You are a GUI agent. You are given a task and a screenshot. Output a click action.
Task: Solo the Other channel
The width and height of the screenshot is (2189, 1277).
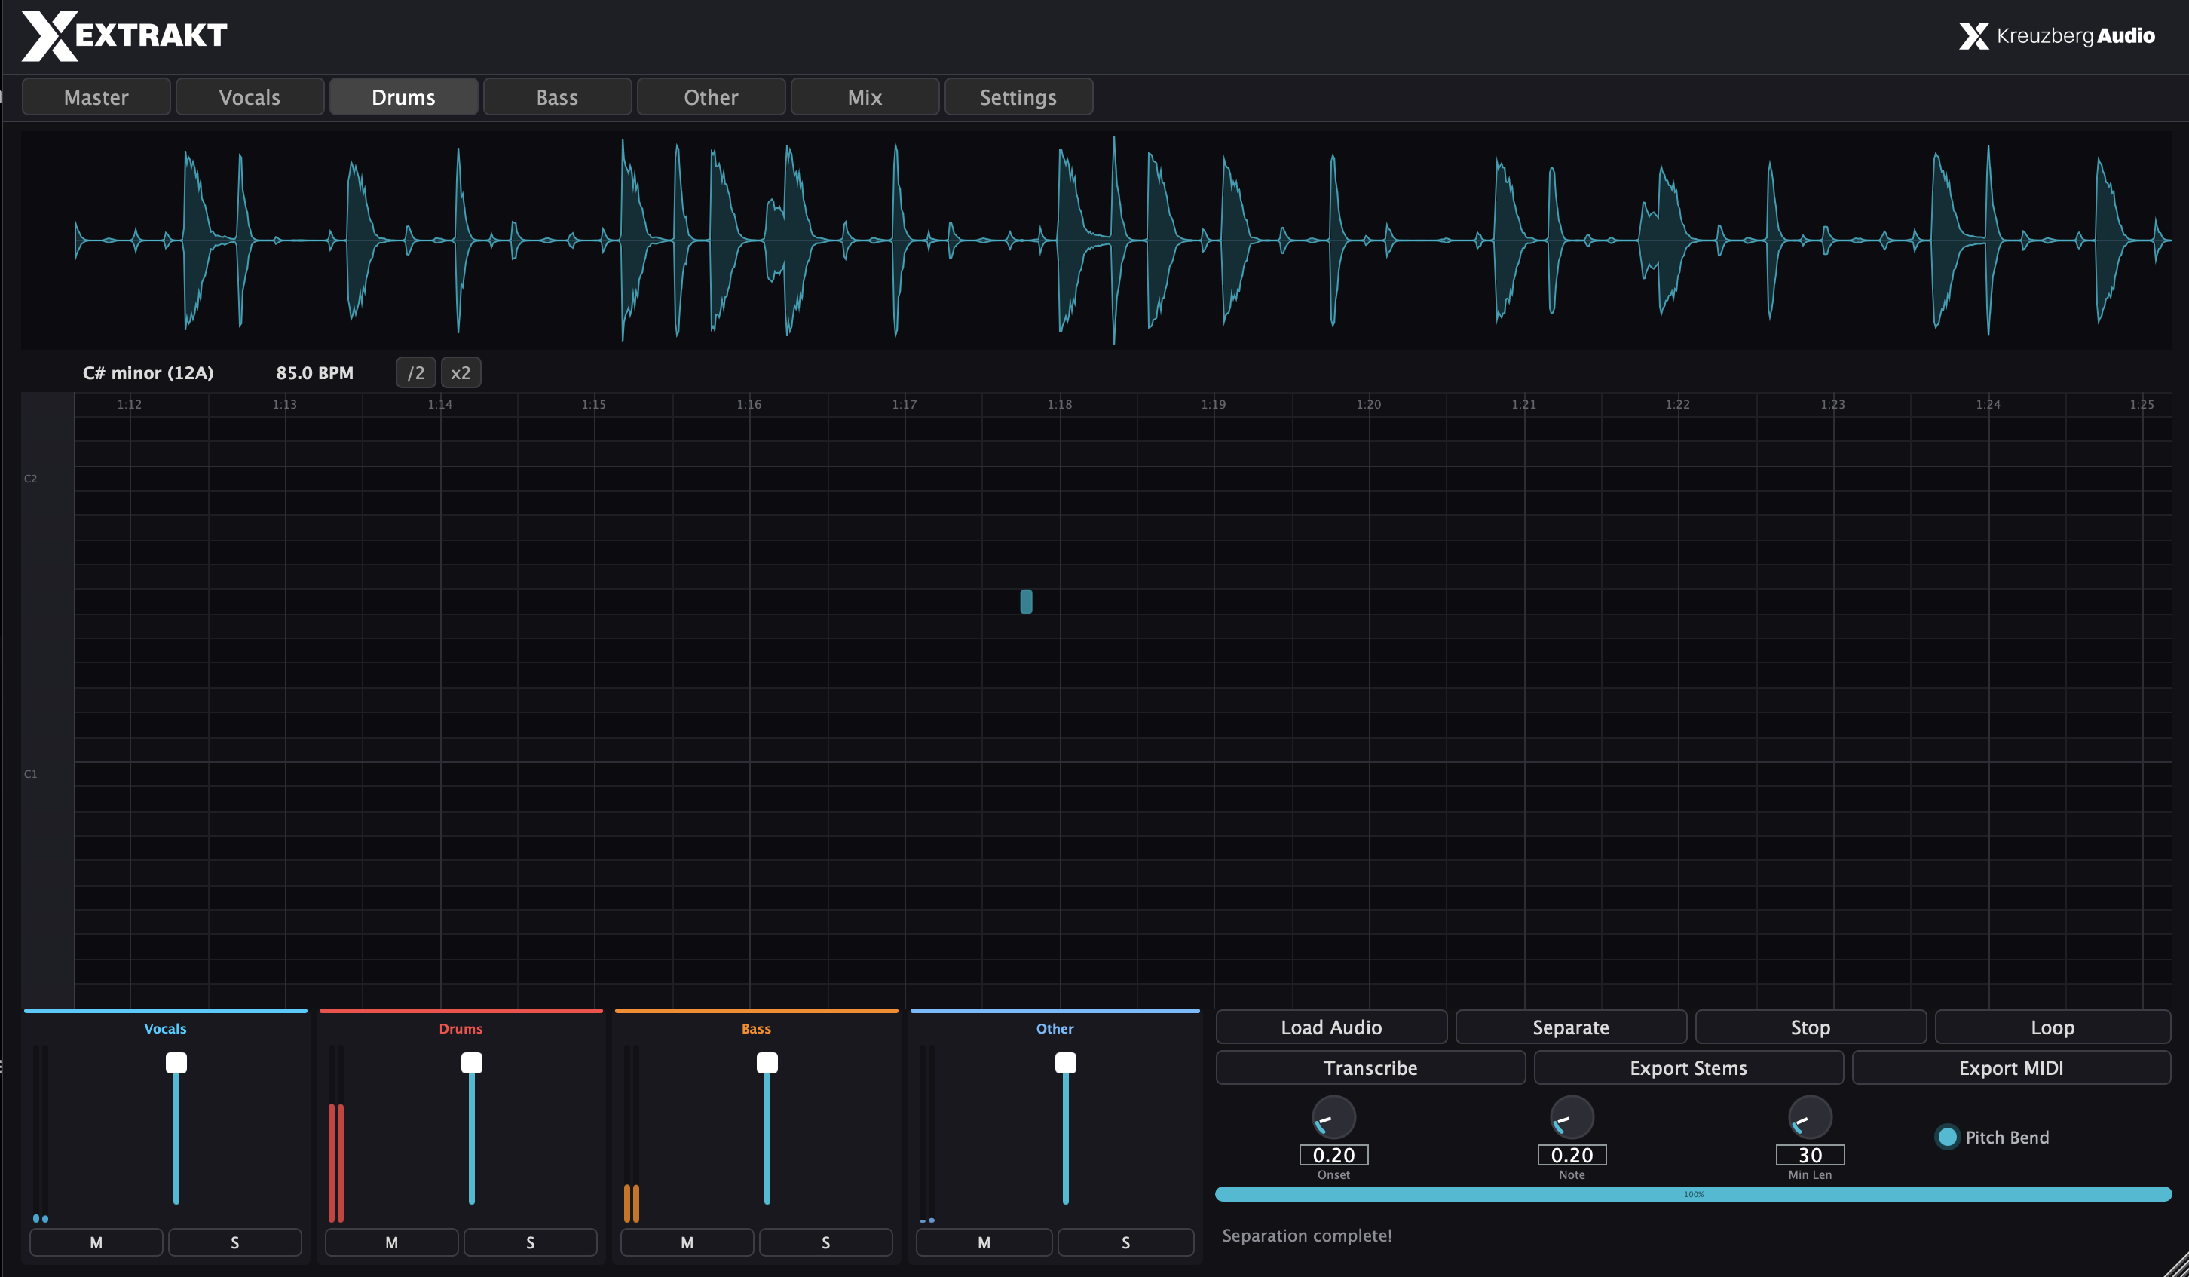(1125, 1242)
